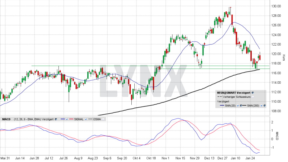Uncheck SMA(200) visibility checkbox
Viewport: 288px width, 162px height.
(x=261, y=106)
